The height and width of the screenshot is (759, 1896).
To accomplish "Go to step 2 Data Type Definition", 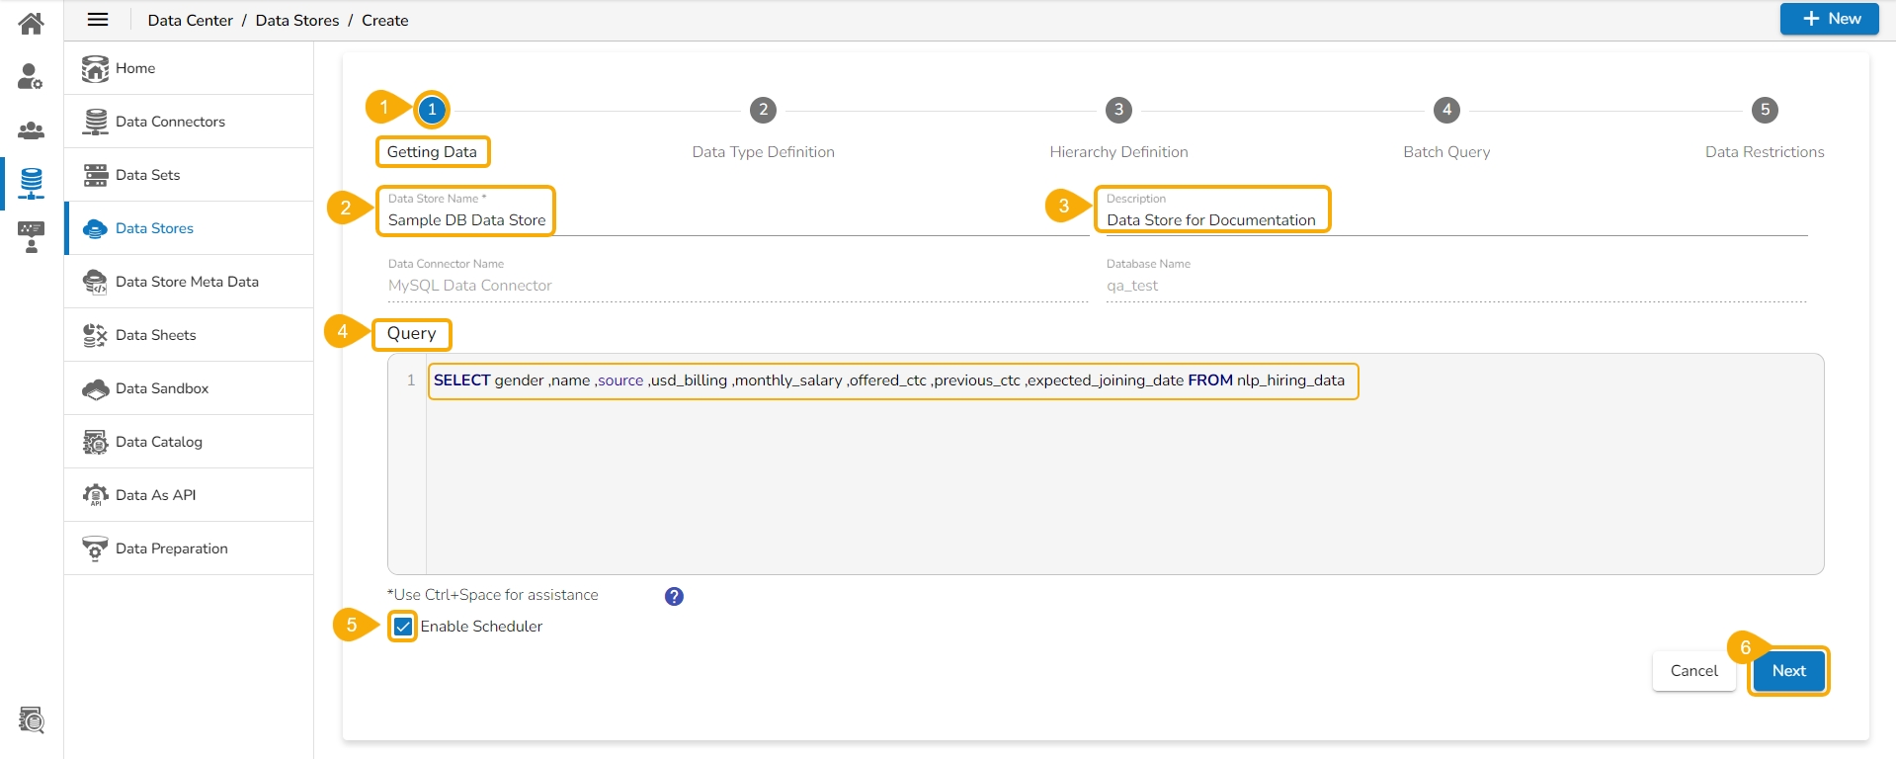I will pos(763,111).
